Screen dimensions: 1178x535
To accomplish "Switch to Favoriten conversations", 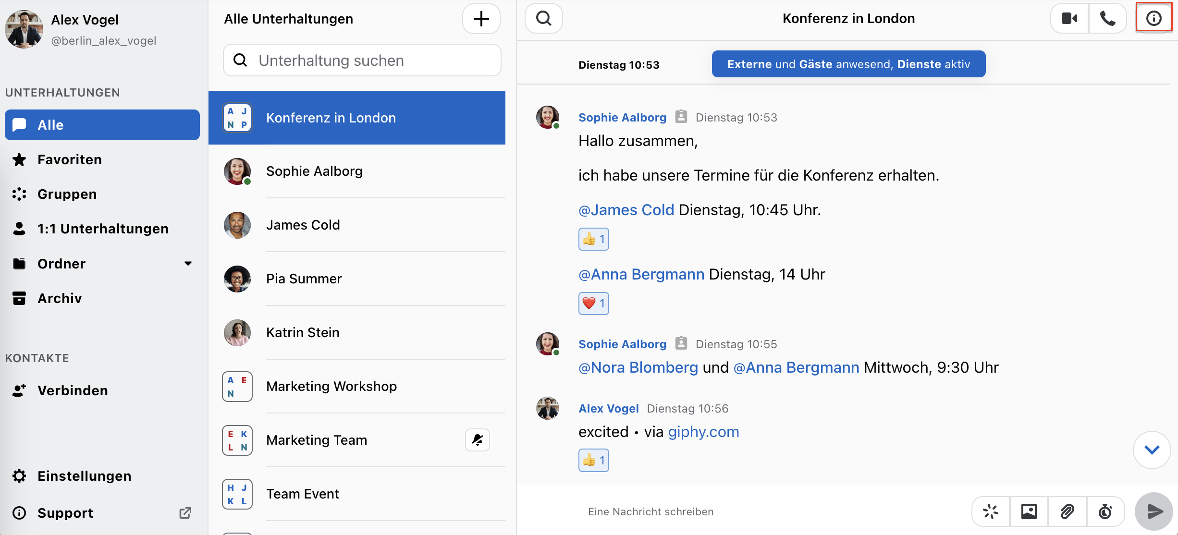I will (70, 159).
